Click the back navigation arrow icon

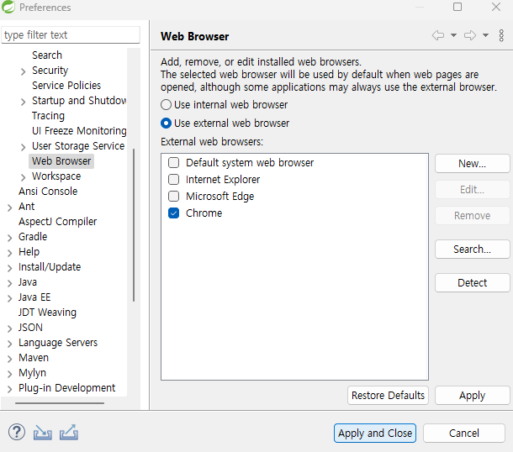click(438, 35)
